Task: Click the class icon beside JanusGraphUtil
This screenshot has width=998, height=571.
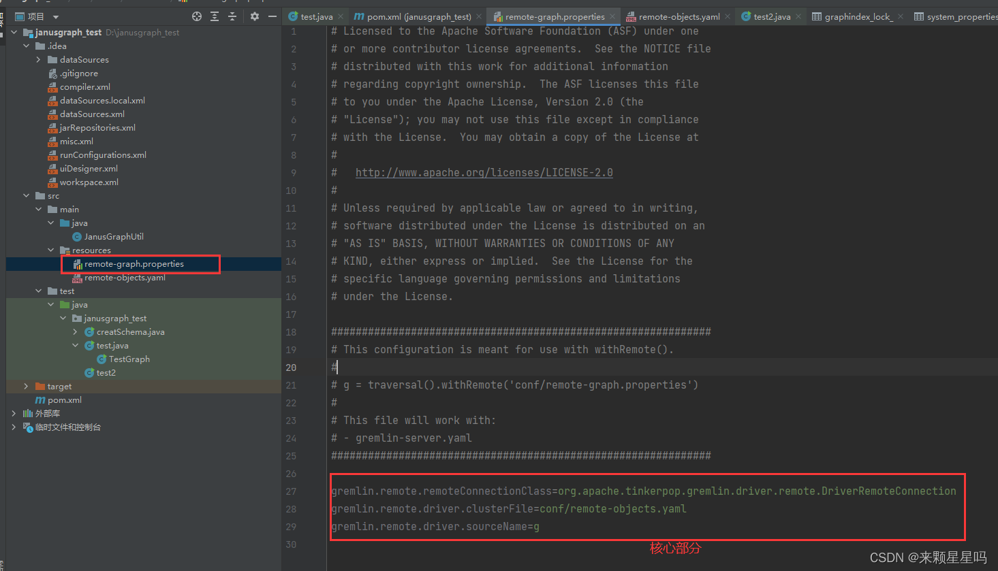Action: click(x=77, y=237)
